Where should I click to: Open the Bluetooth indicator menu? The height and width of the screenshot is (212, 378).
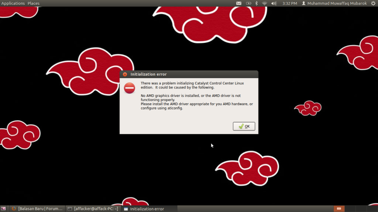pos(256,3)
